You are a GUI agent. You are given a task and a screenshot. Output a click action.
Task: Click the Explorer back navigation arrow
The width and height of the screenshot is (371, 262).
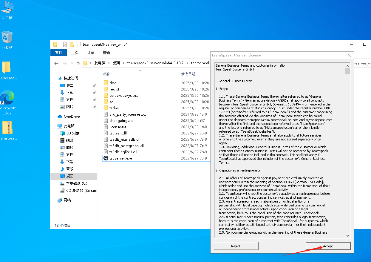[x=56, y=63]
